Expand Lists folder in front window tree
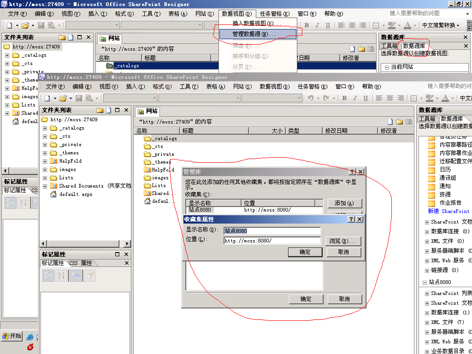 45,178
